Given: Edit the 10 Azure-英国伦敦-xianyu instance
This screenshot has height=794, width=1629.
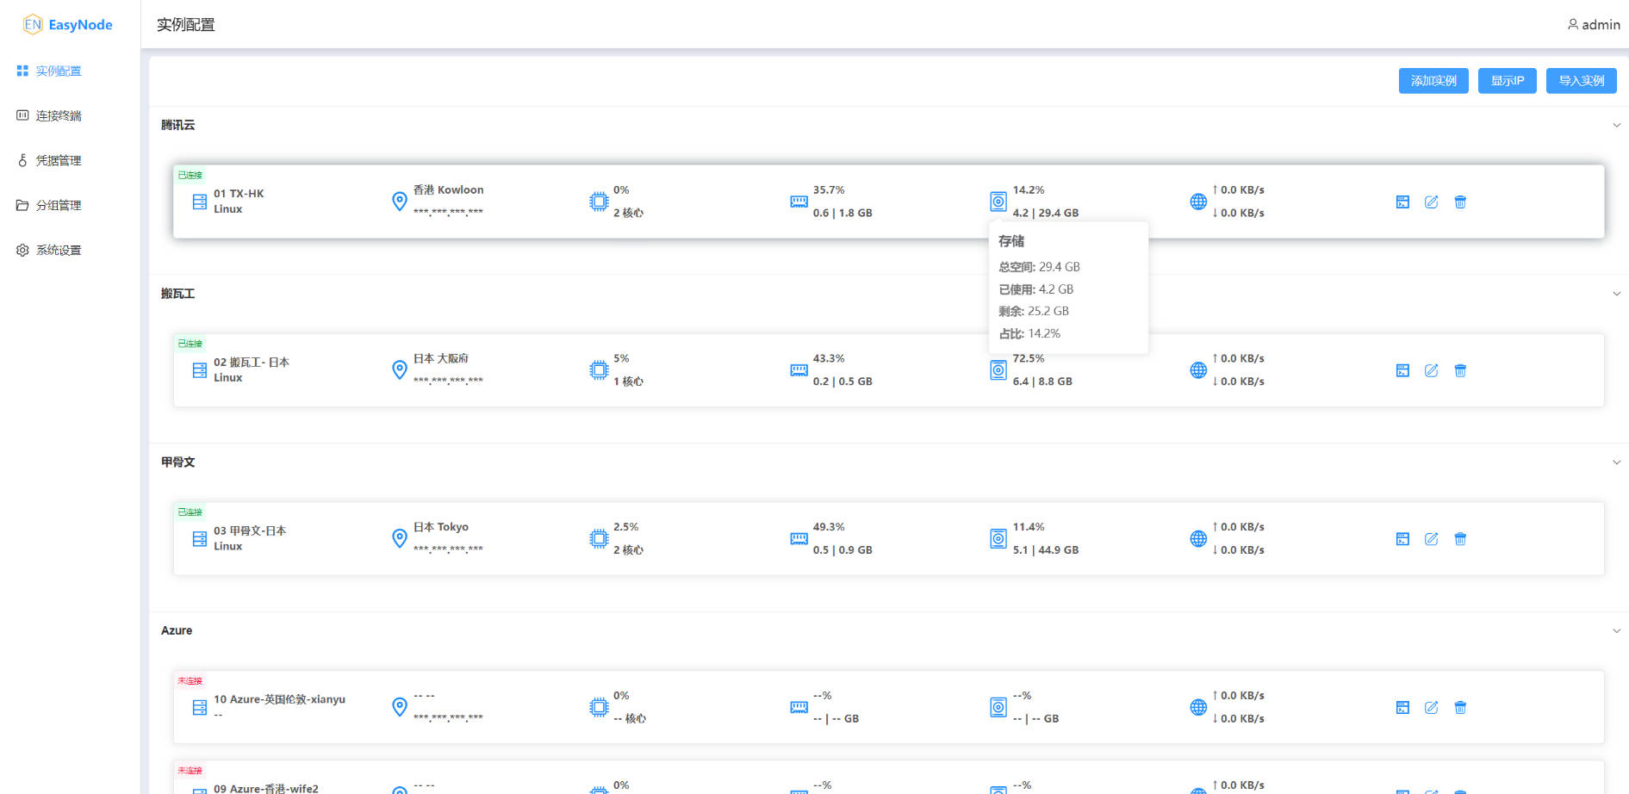Looking at the screenshot, I should point(1431,708).
